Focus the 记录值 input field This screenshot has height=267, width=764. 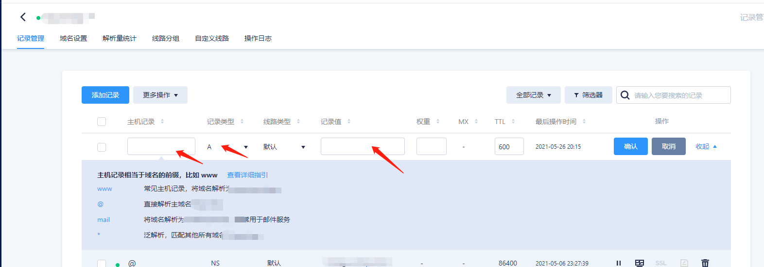pyautogui.click(x=363, y=146)
